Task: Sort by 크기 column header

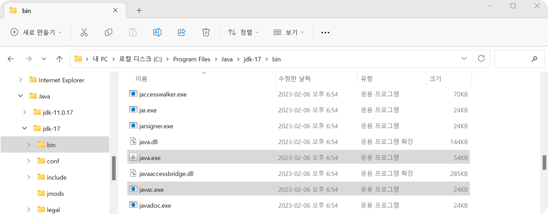Action: 435,79
